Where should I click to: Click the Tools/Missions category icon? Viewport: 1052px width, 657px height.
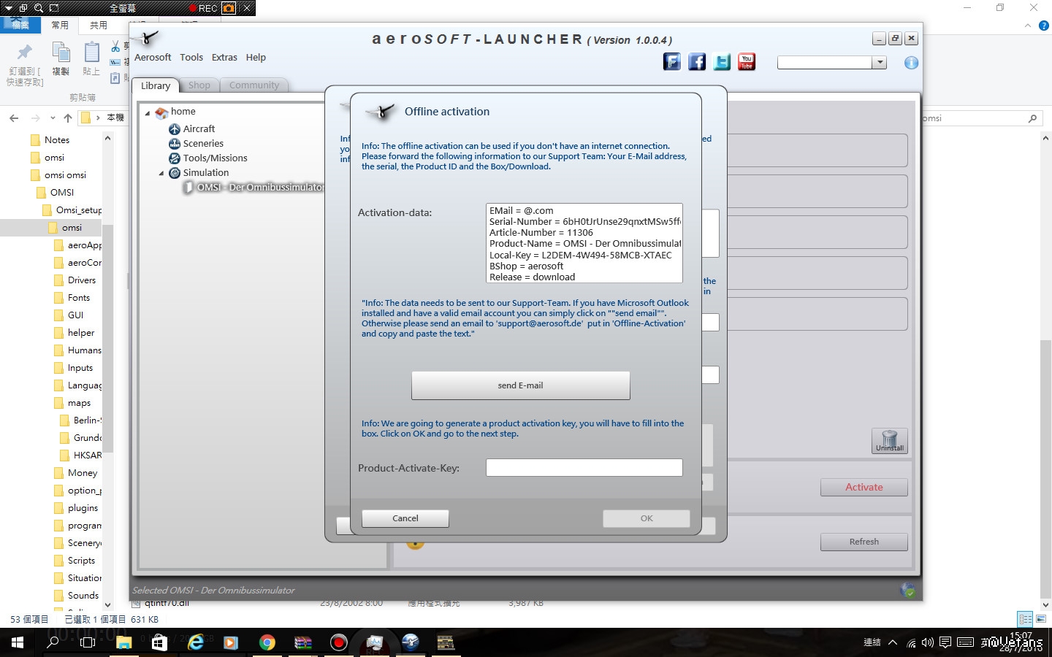(175, 158)
